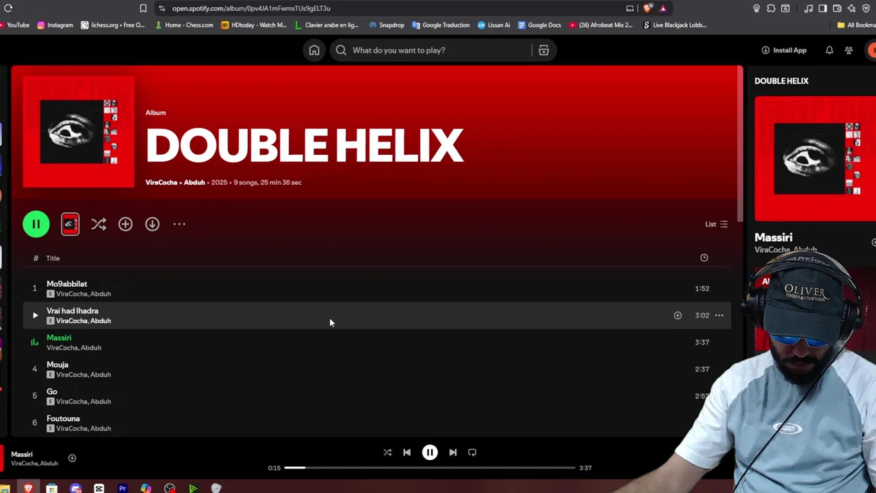Pause the album with the green button
Screen dimensions: 876x493
pos(36,224)
